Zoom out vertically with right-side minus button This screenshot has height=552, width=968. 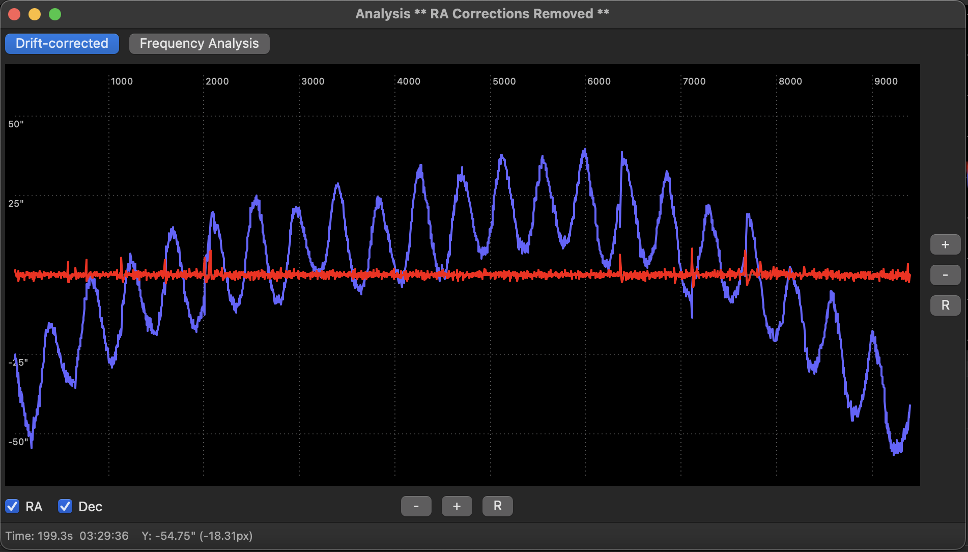[x=945, y=275]
